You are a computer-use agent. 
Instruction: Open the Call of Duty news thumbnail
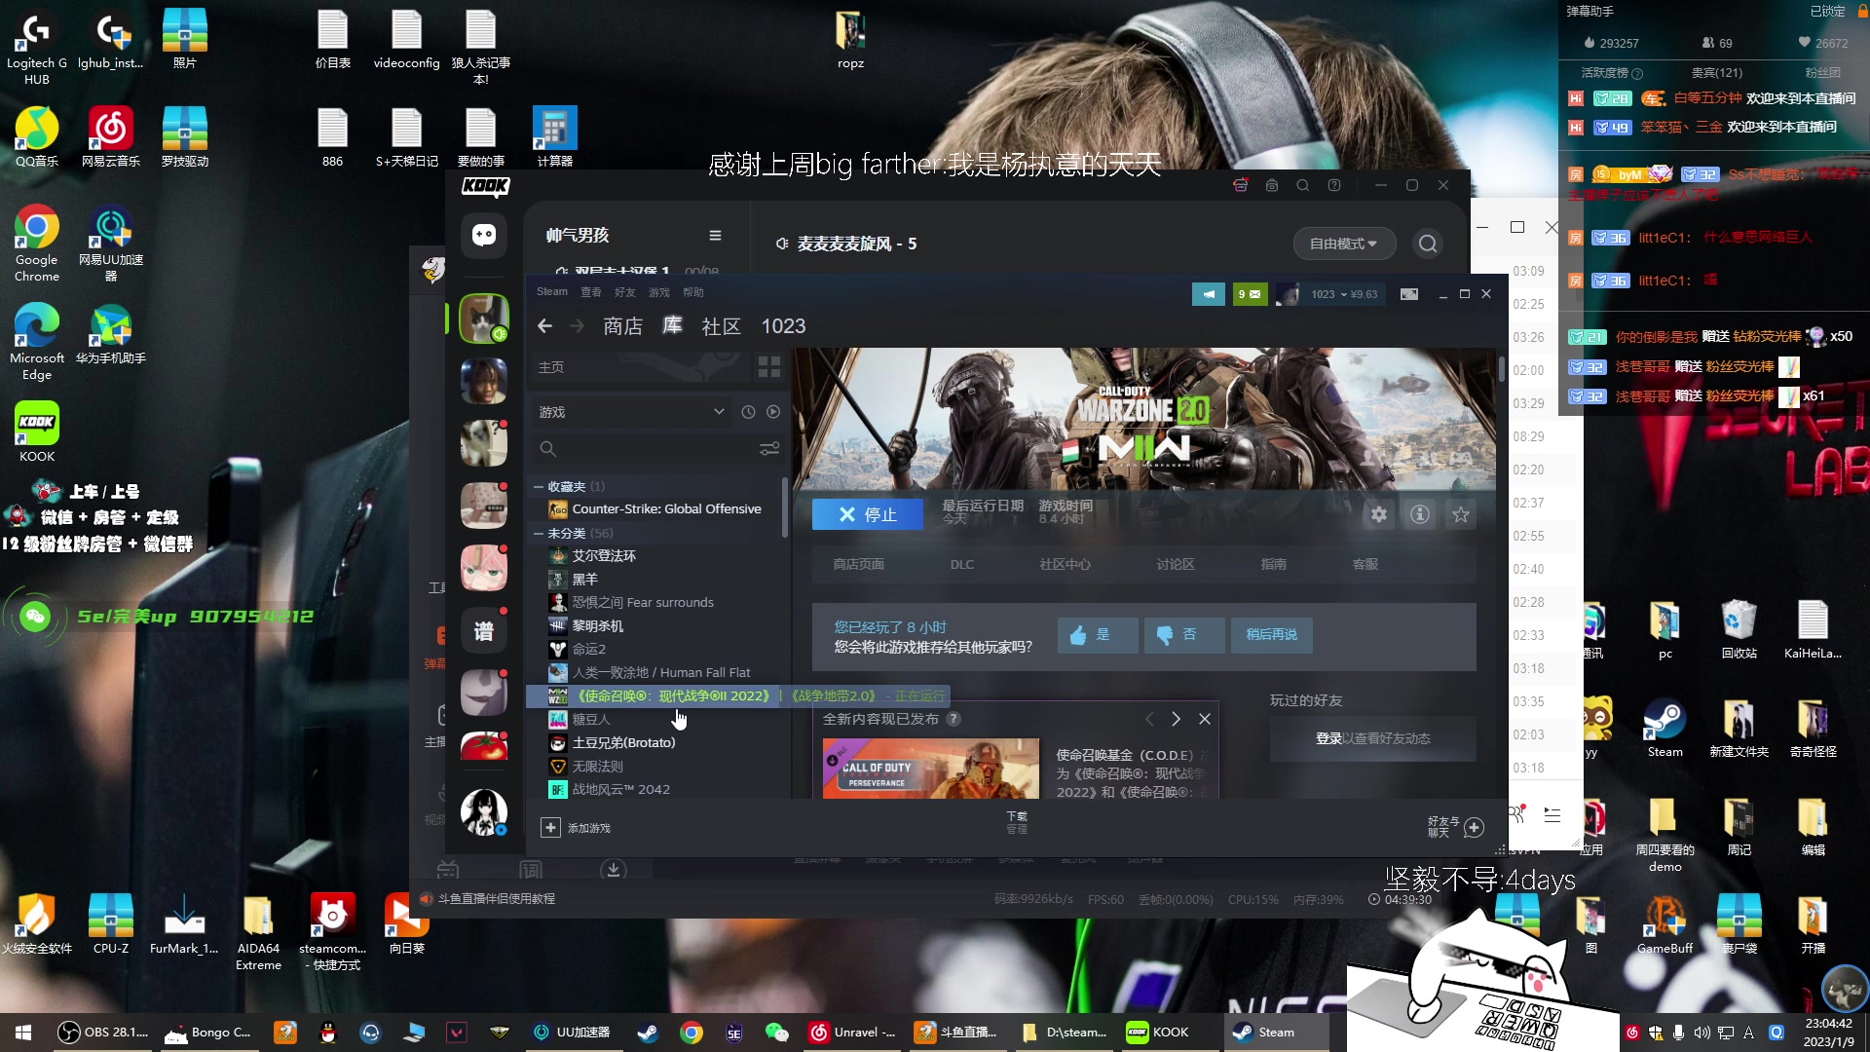tap(931, 769)
